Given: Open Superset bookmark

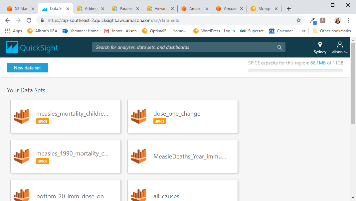Looking at the screenshot, I should tap(252, 31).
